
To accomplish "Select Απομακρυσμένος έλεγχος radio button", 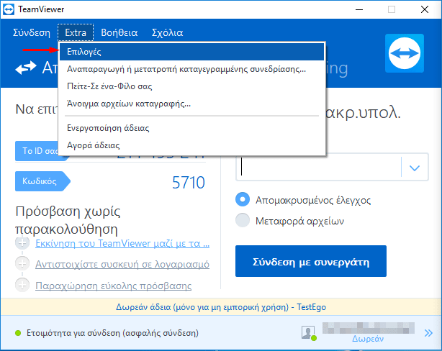I will point(243,199).
